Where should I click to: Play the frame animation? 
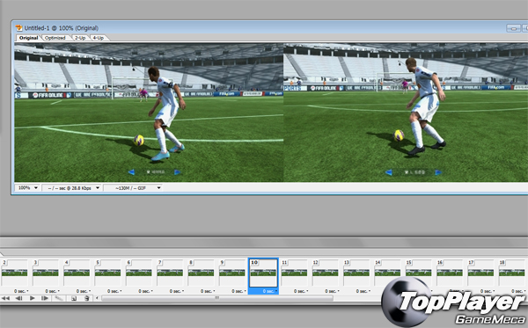pyautogui.click(x=32, y=298)
